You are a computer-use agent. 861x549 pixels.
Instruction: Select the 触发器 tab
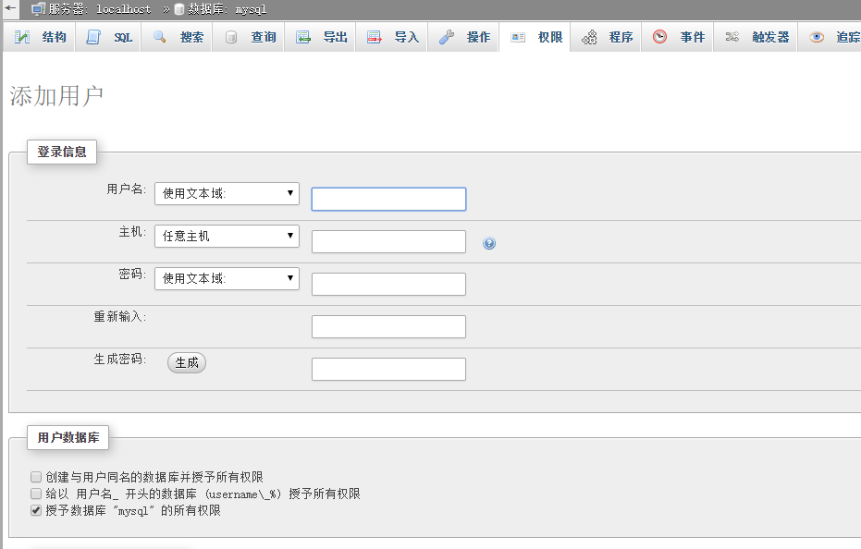coord(755,37)
